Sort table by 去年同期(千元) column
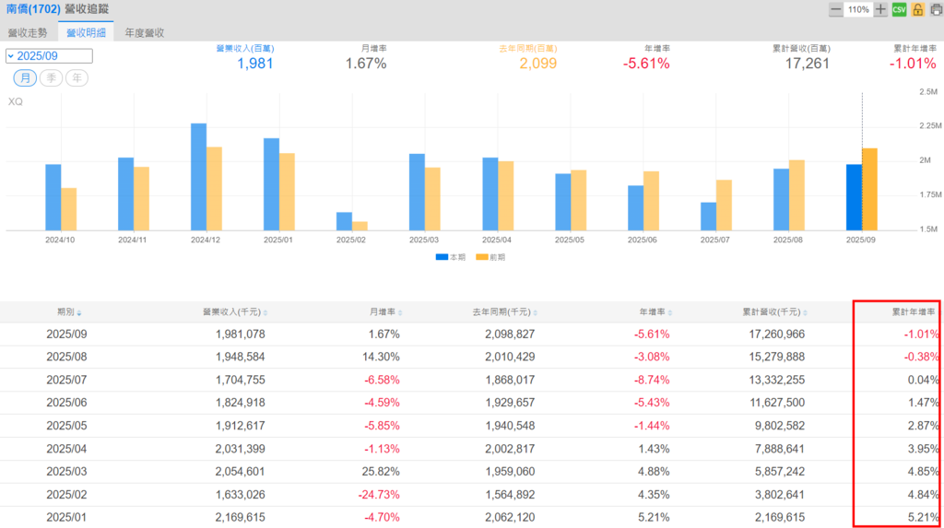The image size is (944, 528). pos(504,311)
